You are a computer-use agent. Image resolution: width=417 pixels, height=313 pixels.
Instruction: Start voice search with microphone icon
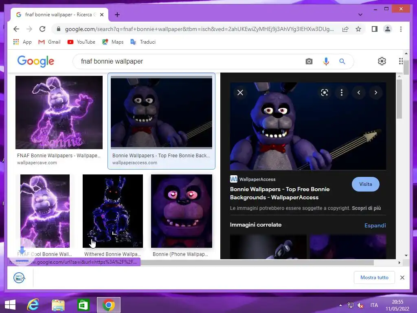click(326, 62)
